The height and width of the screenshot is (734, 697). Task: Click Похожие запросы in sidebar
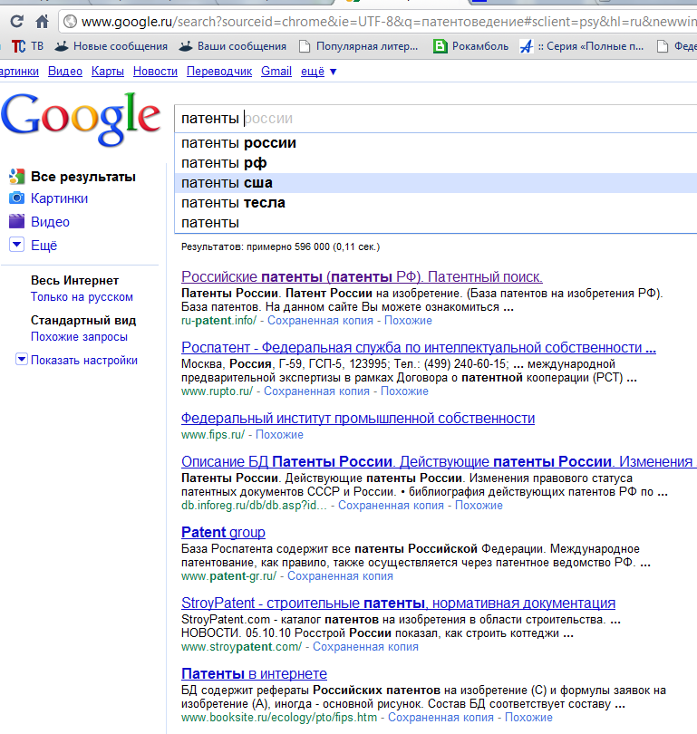click(x=79, y=336)
